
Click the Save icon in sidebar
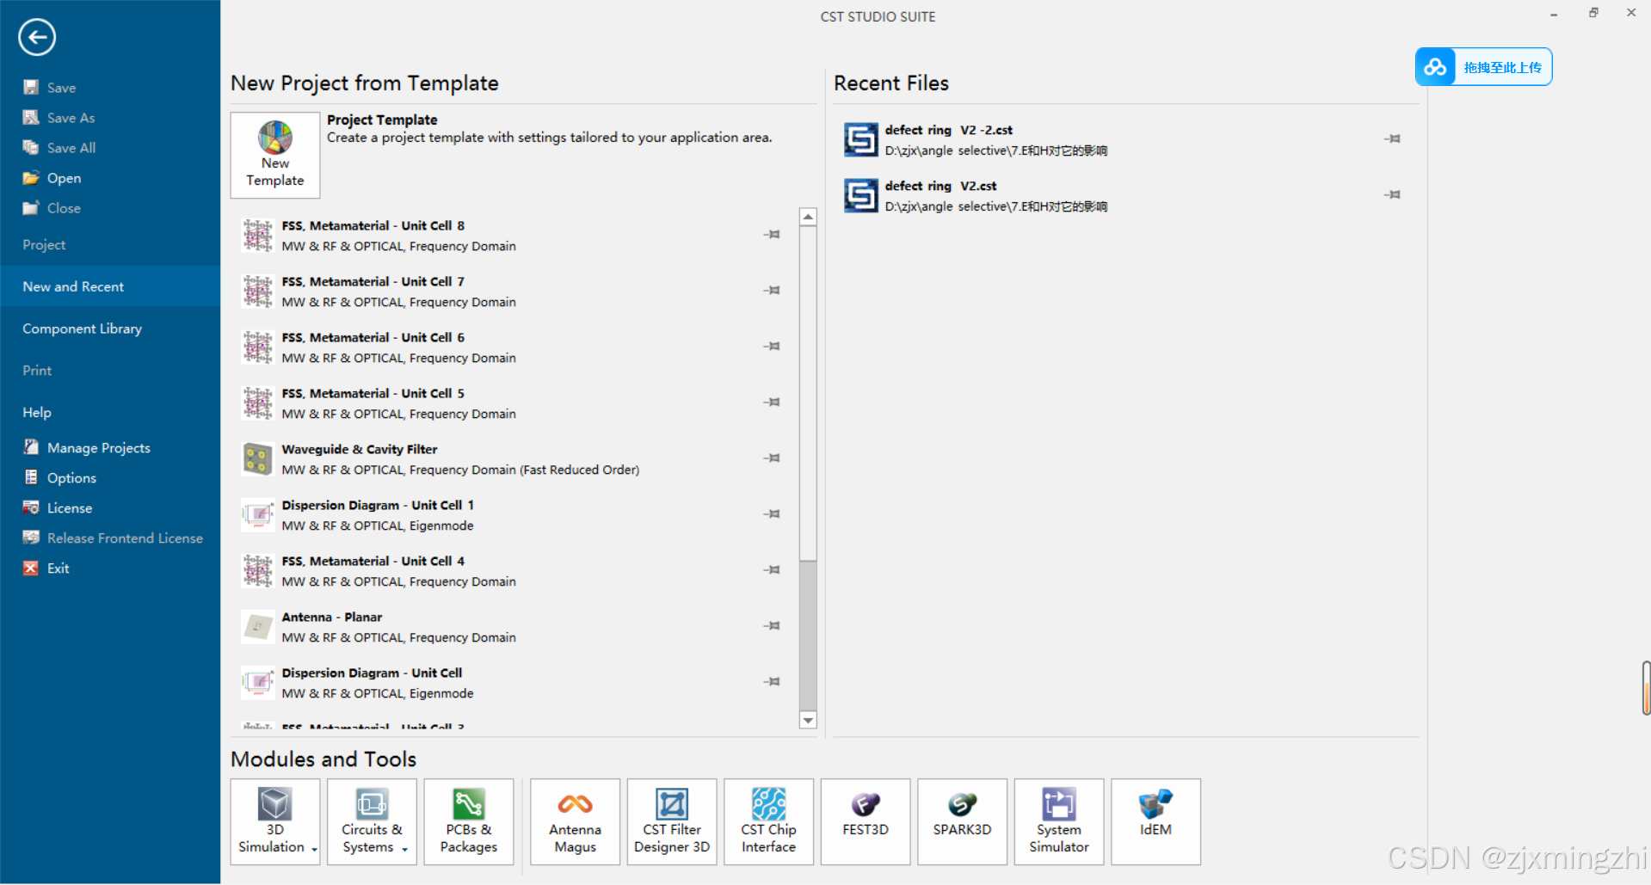[x=31, y=87]
